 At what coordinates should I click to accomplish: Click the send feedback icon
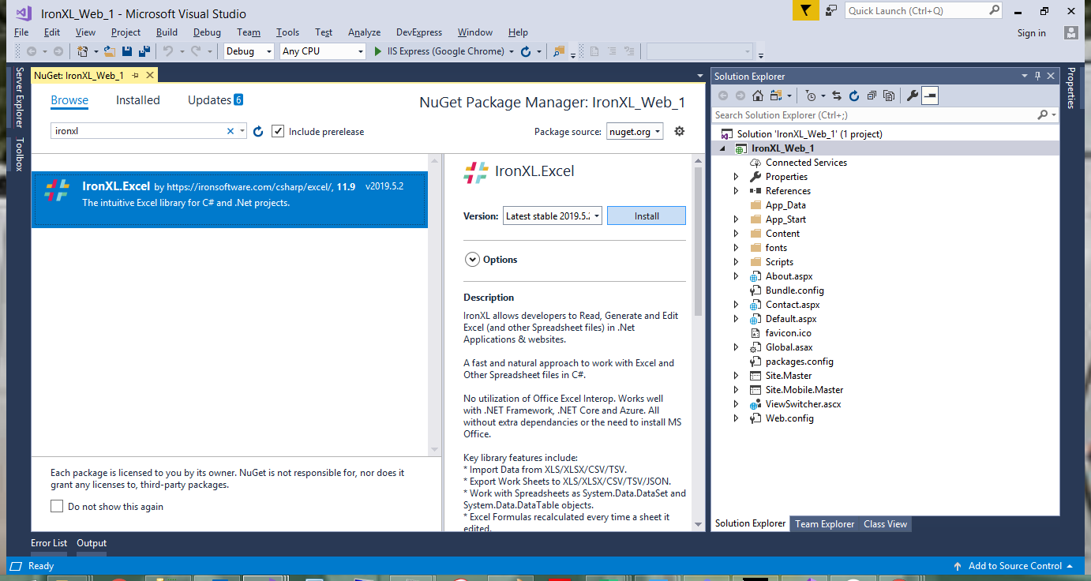[831, 10]
